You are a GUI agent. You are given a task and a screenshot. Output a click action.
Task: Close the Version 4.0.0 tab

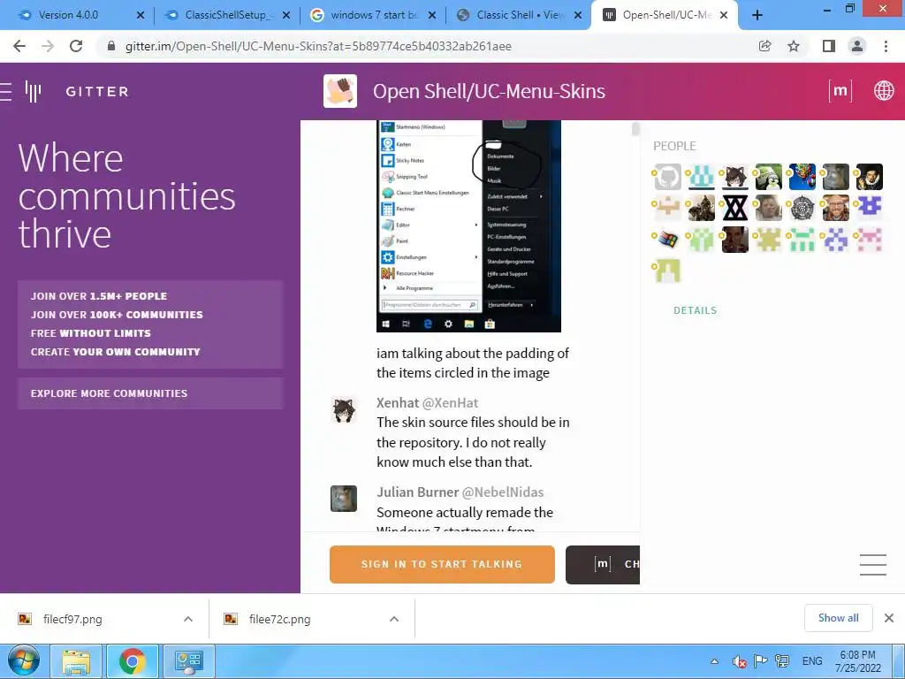141,16
